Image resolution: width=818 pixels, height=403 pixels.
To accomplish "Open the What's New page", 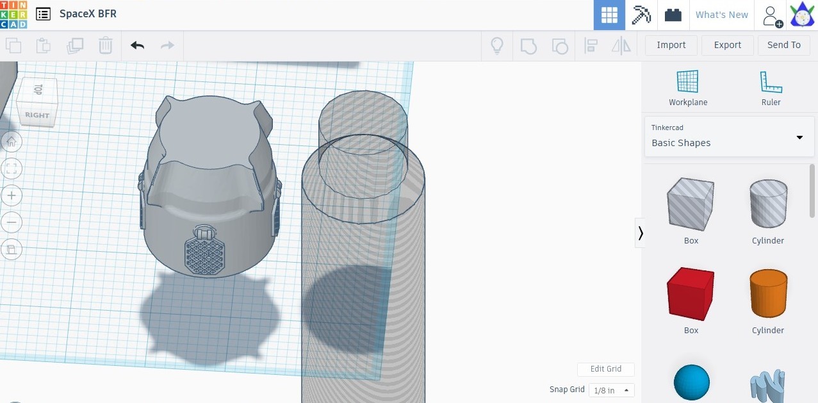I will pos(721,14).
